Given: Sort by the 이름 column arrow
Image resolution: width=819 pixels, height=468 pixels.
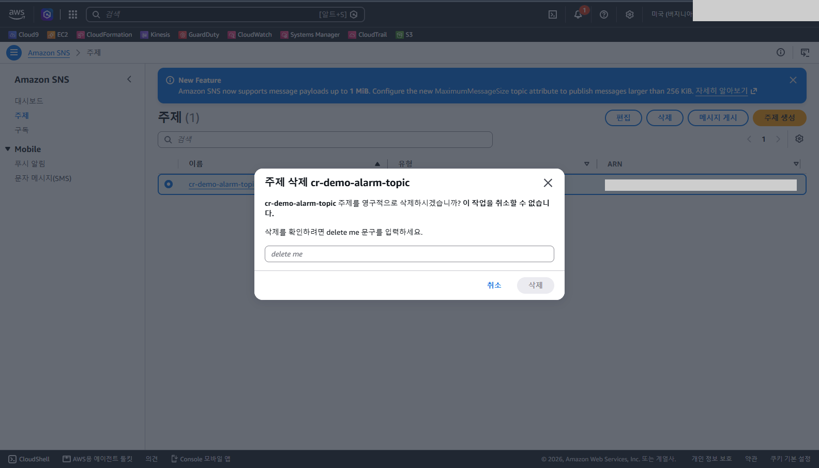Looking at the screenshot, I should tap(377, 164).
